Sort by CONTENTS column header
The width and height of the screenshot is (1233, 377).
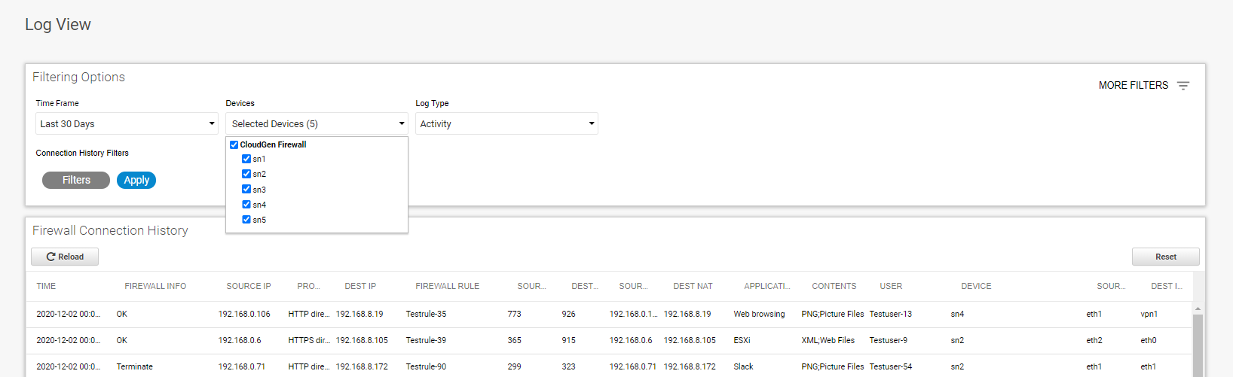click(x=834, y=286)
